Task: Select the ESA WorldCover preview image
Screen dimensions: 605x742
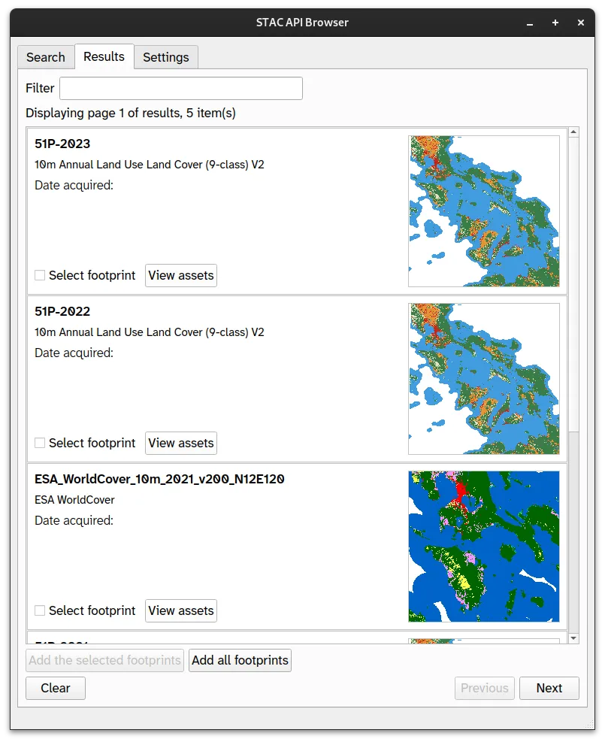Action: [484, 547]
